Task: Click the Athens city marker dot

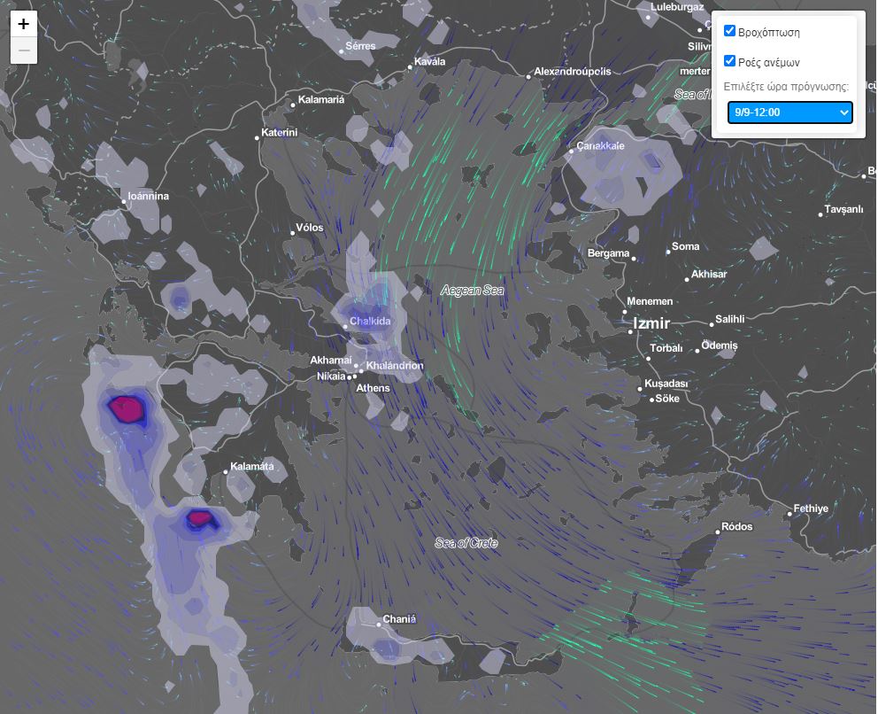Action: [354, 376]
